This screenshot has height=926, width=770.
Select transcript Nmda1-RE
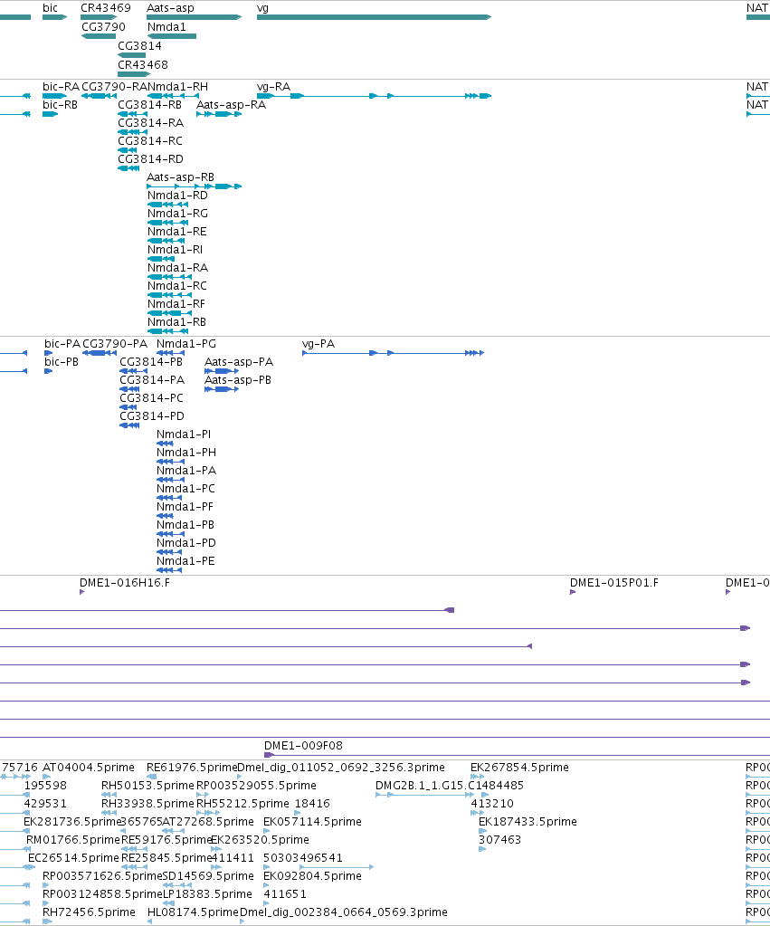[x=167, y=241]
